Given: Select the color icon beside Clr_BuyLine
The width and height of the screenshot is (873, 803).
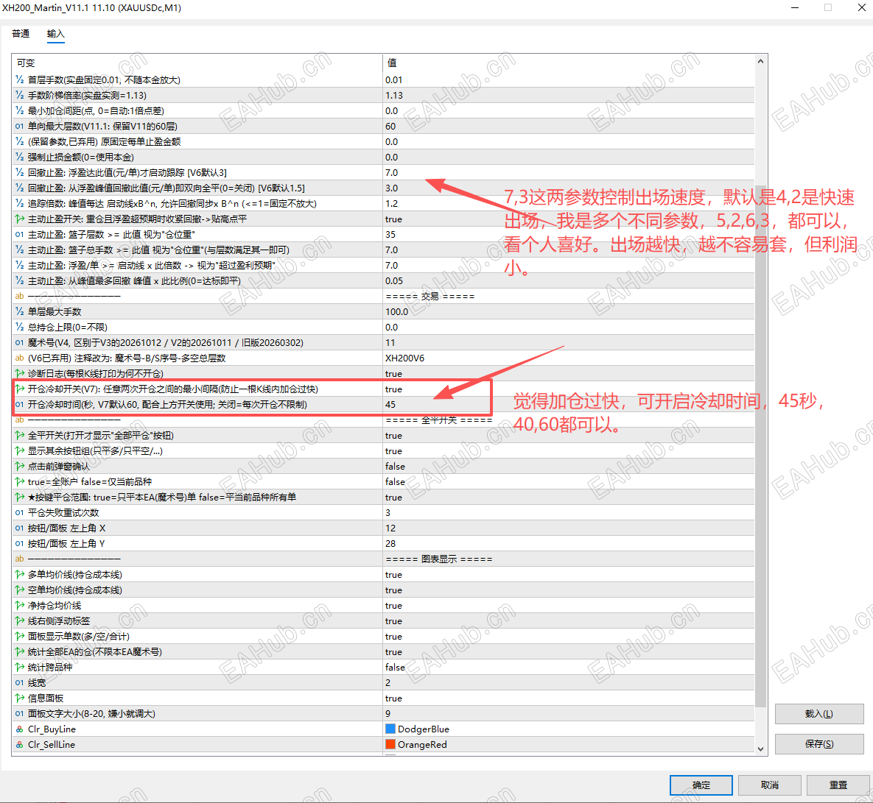Looking at the screenshot, I should click(x=19, y=729).
